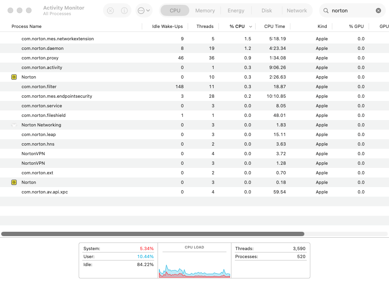Switch to the Energy tab
389x284 pixels.
(x=236, y=11)
